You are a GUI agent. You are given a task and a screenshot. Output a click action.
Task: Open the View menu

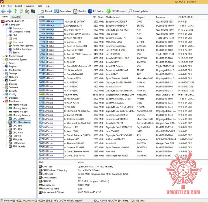pos(10,6)
